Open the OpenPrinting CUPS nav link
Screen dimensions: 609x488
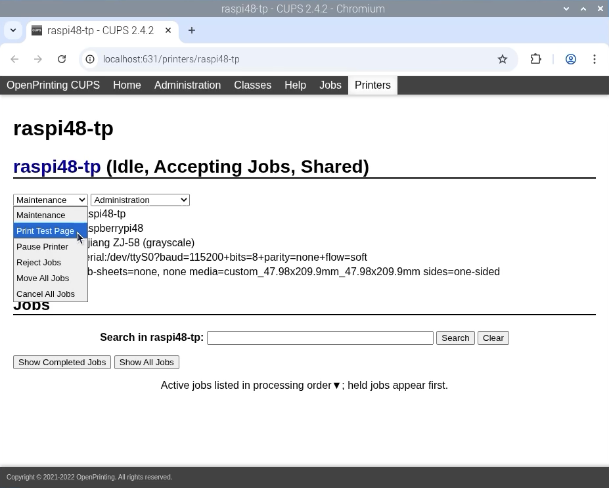pos(53,85)
